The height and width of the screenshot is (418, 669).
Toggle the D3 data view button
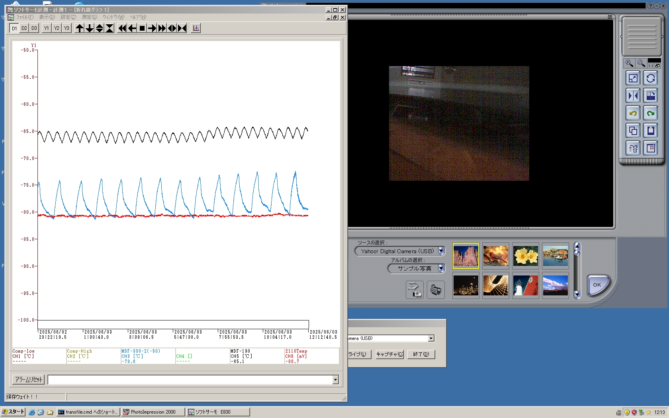(34, 28)
